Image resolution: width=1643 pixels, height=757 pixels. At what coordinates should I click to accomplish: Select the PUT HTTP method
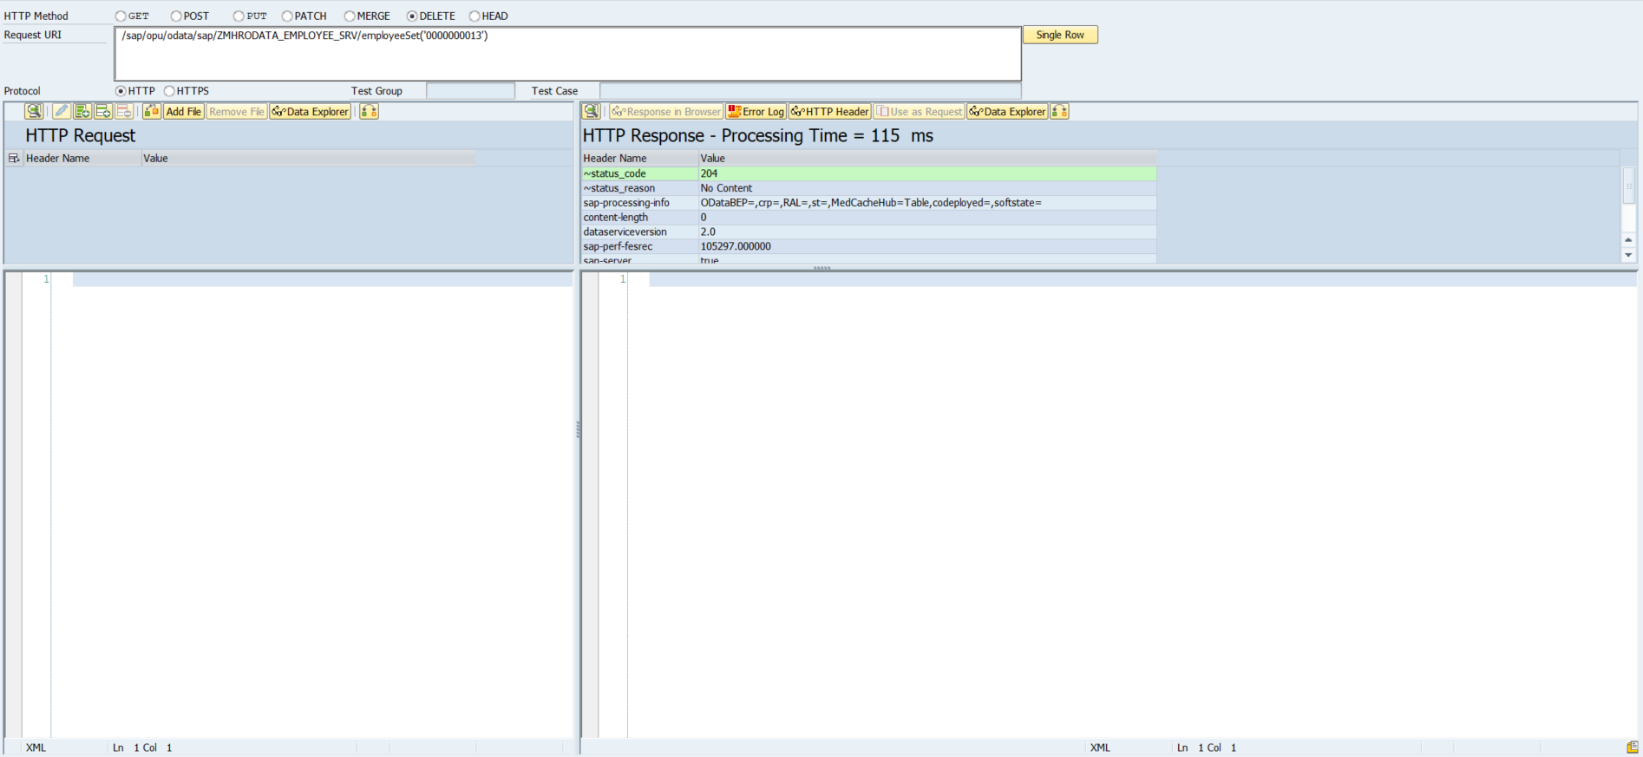coord(239,16)
